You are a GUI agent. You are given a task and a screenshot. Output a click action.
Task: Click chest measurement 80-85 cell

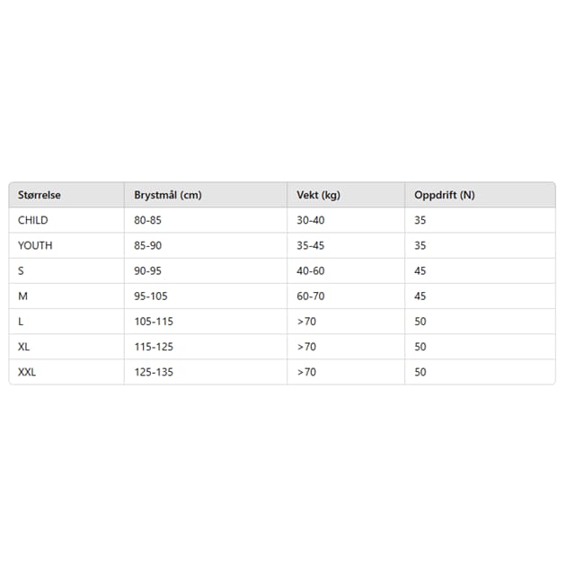(x=148, y=220)
